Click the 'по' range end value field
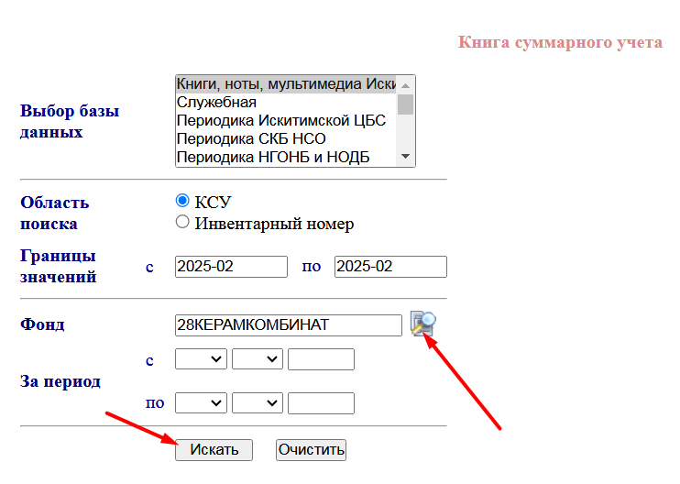 pos(390,267)
